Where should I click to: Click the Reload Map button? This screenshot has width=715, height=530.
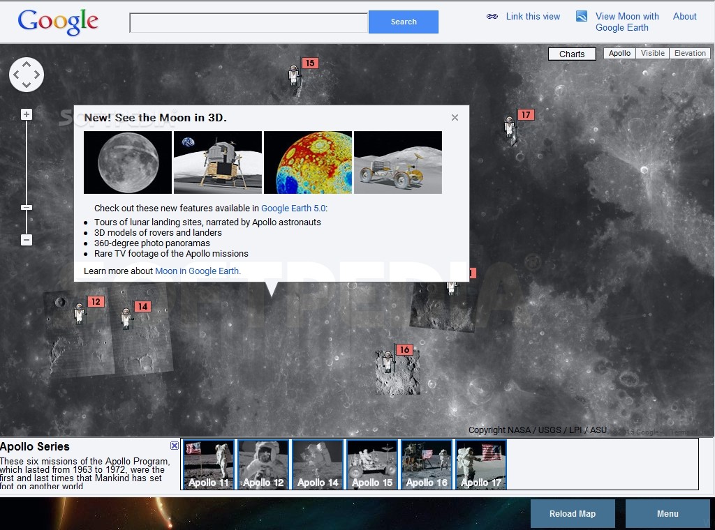[x=573, y=513]
